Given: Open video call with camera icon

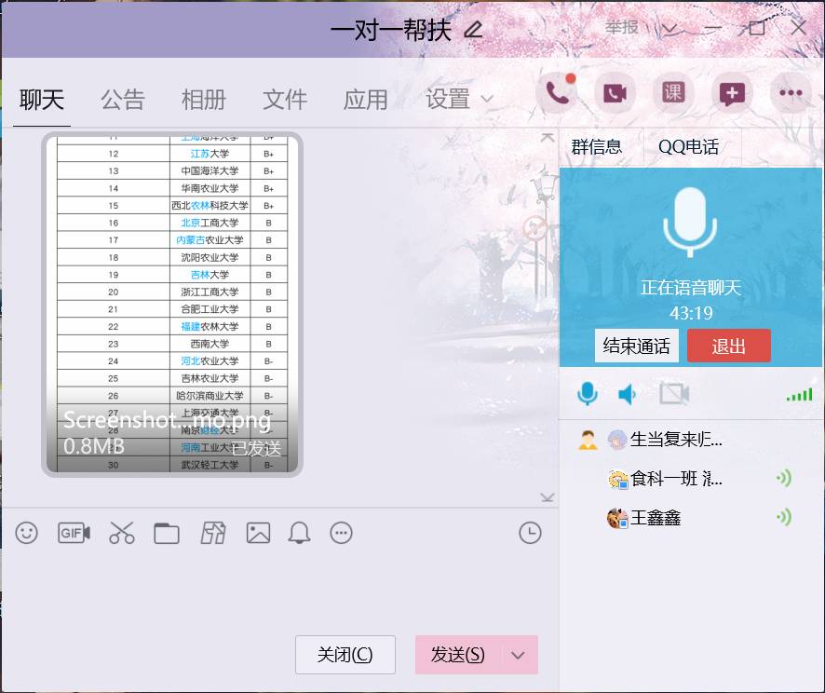Looking at the screenshot, I should [x=615, y=92].
